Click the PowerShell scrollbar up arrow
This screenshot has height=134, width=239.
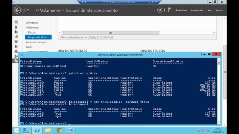click(219, 60)
